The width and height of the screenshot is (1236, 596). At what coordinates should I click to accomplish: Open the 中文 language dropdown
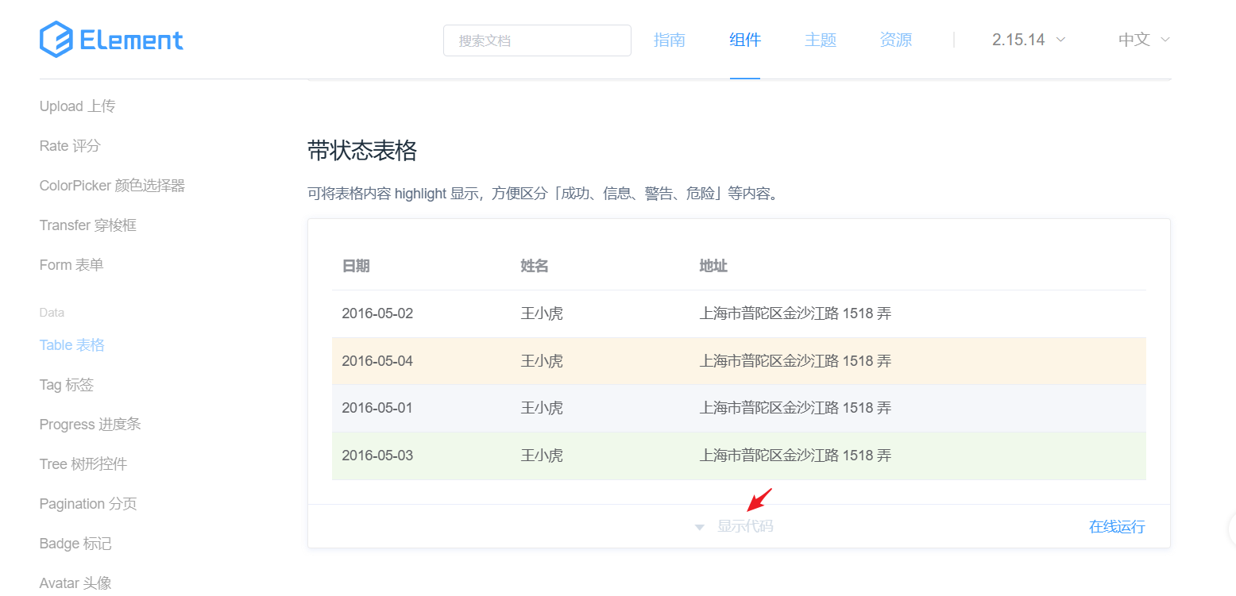[x=1142, y=39]
